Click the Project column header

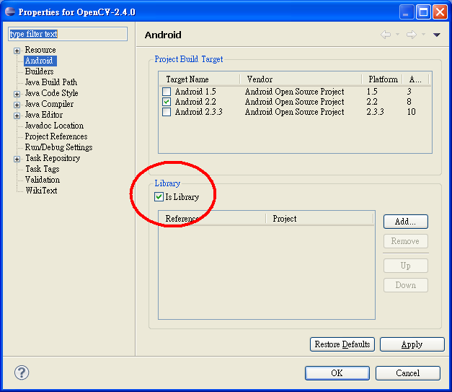319,219
